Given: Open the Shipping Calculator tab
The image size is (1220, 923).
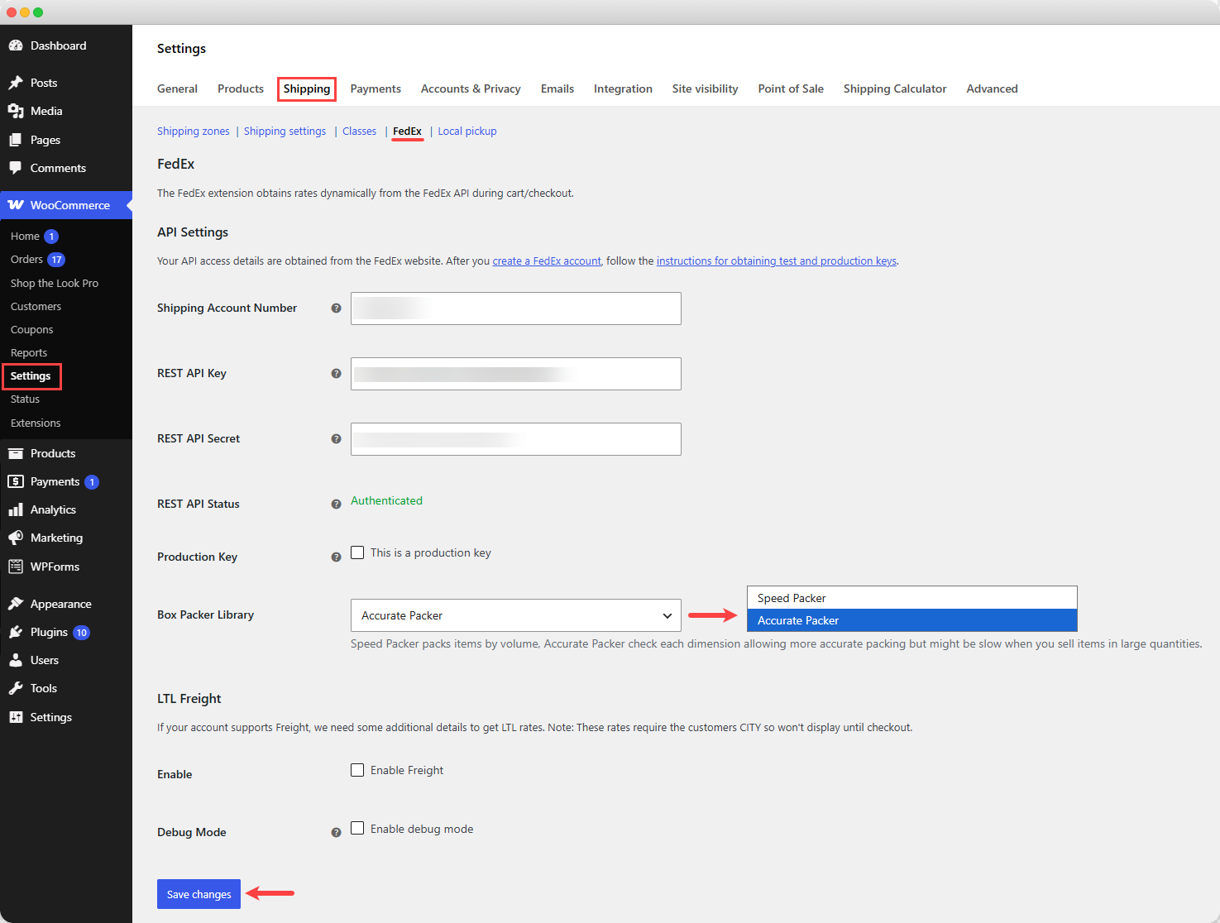Looking at the screenshot, I should 895,88.
